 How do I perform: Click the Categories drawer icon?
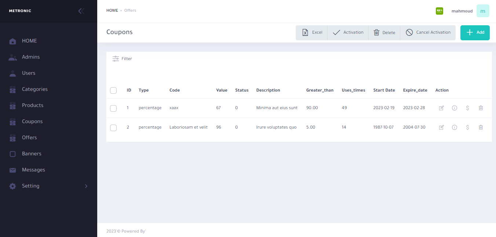point(12,89)
